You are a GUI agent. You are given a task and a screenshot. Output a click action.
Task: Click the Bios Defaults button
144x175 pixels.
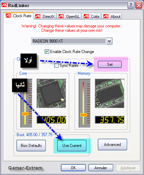click(x=31, y=146)
